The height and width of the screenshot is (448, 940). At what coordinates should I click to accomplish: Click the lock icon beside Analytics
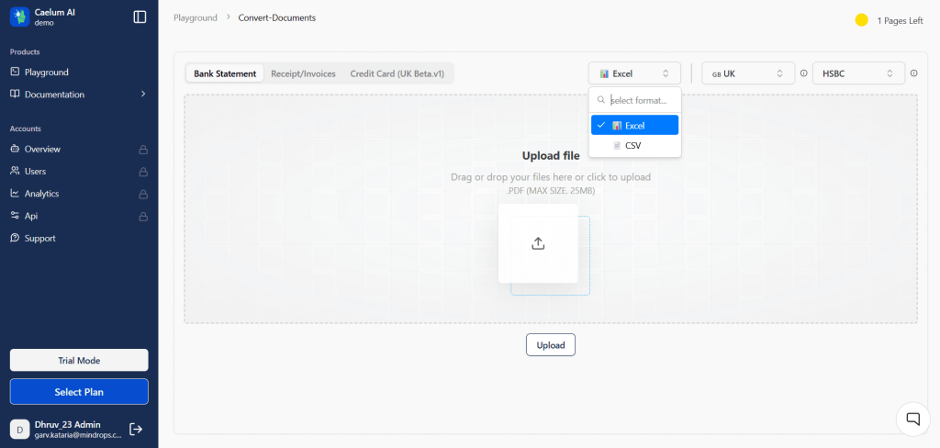[x=143, y=194]
